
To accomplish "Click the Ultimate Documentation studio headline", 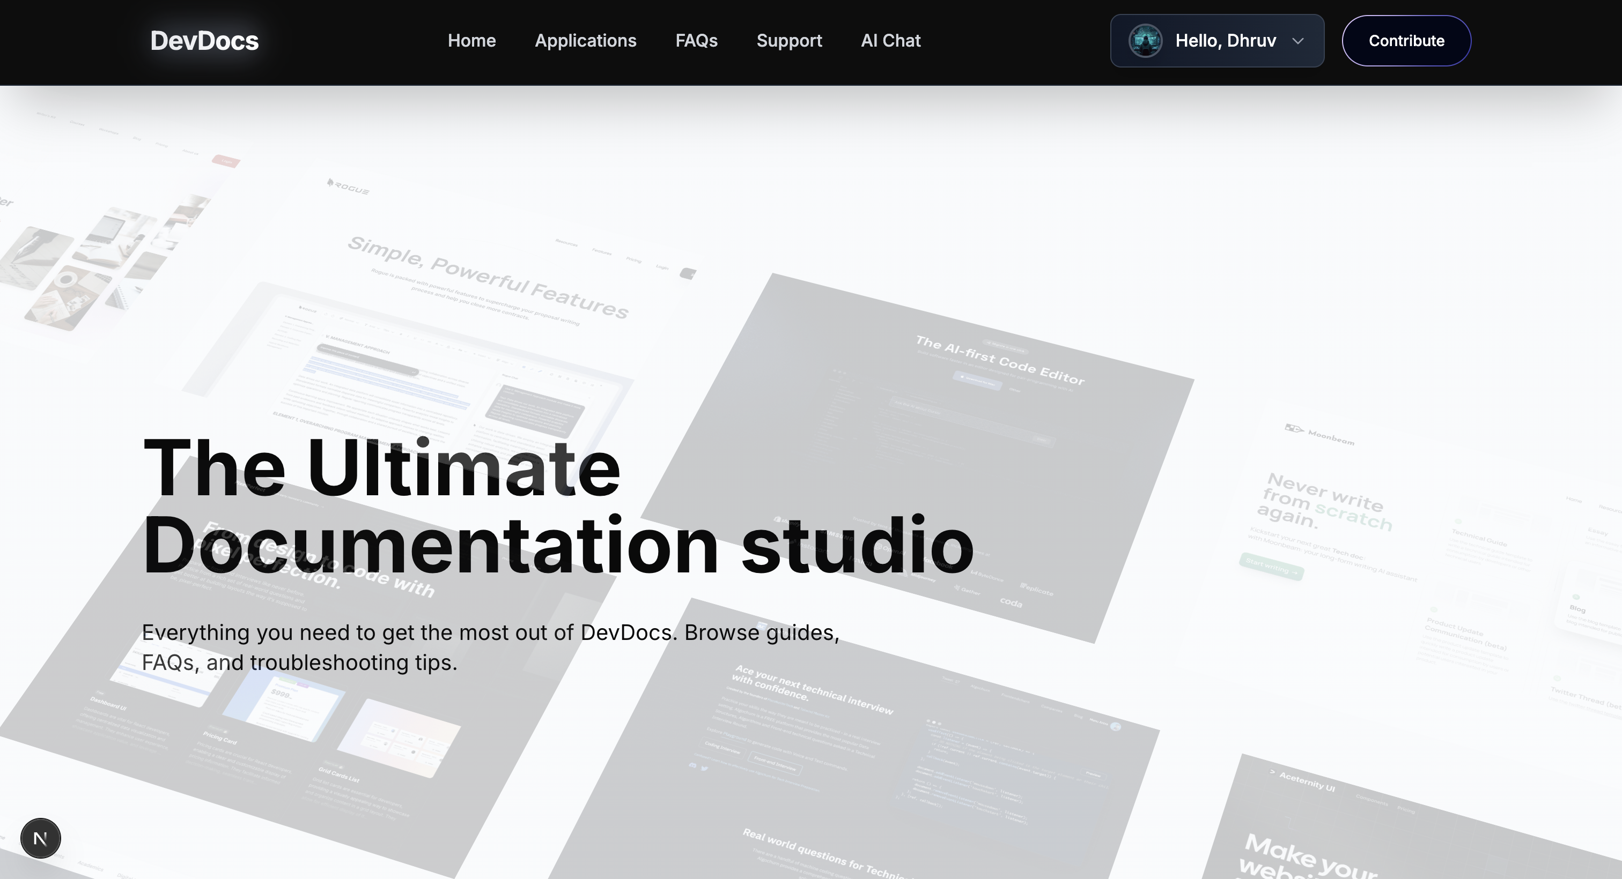I will pos(557,506).
